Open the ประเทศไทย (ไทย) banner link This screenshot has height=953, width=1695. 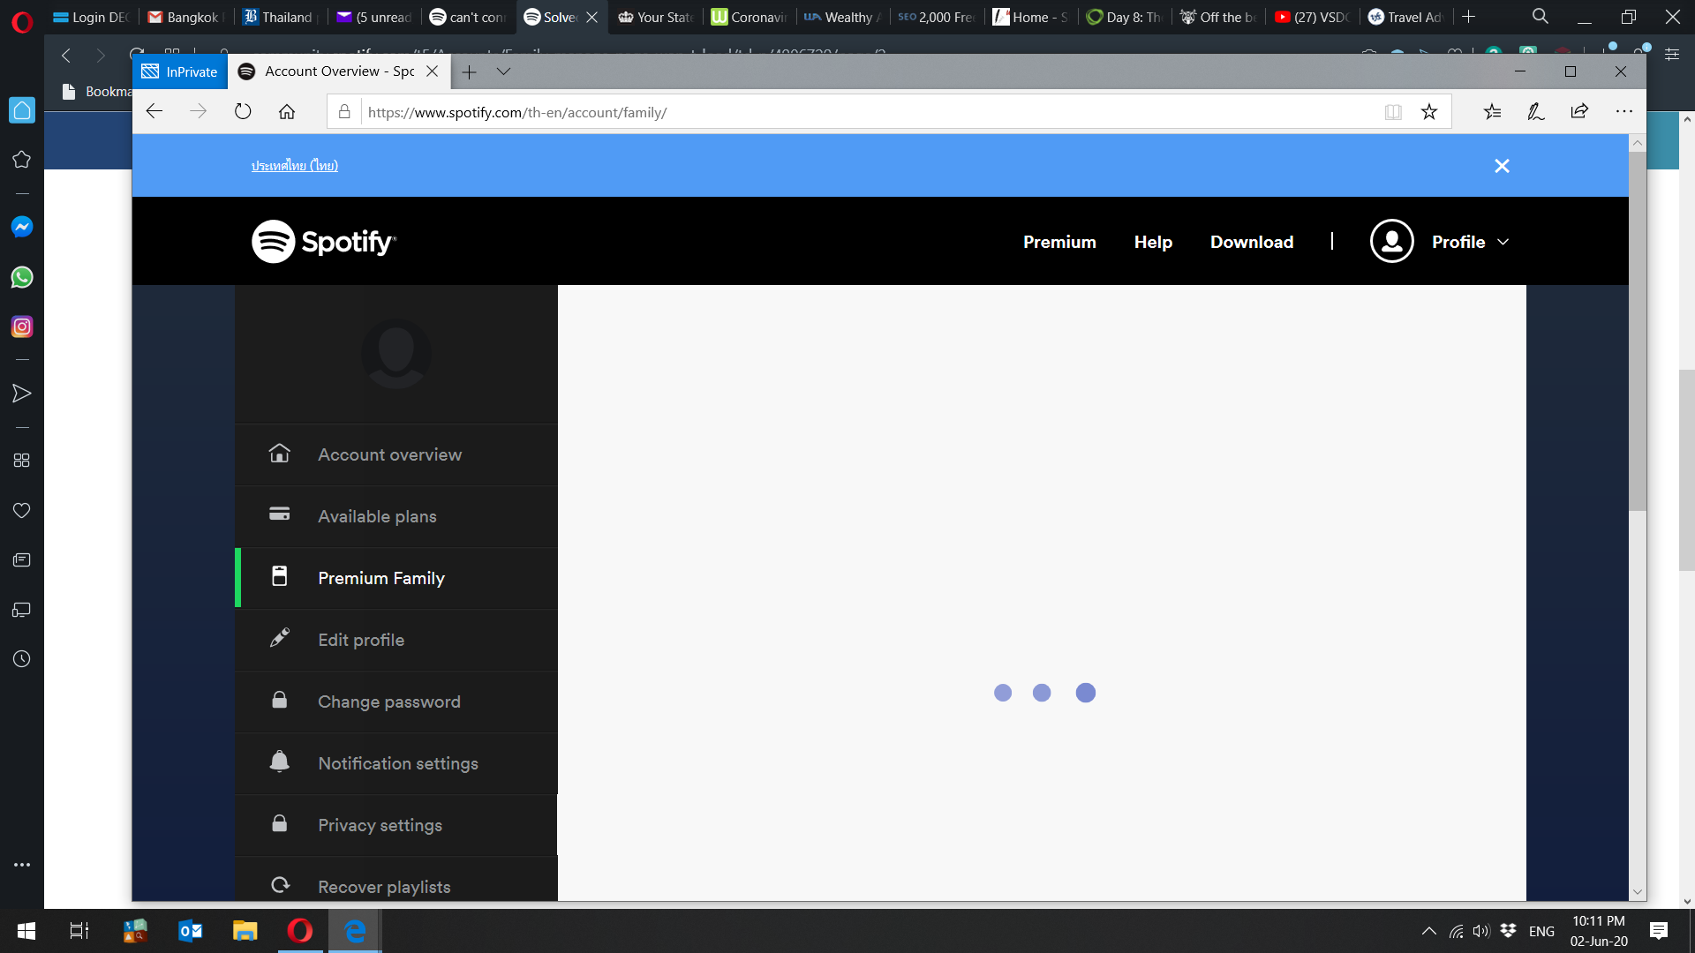pos(295,165)
